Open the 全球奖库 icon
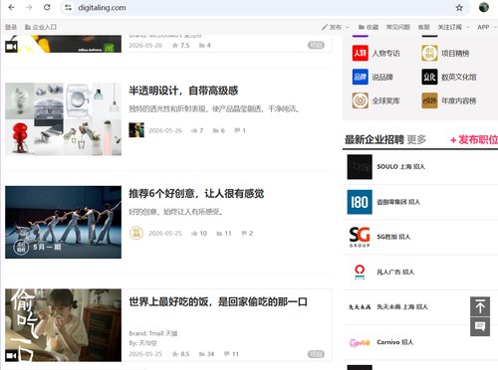Screen dimensions: 498x370 pyautogui.click(x=361, y=100)
